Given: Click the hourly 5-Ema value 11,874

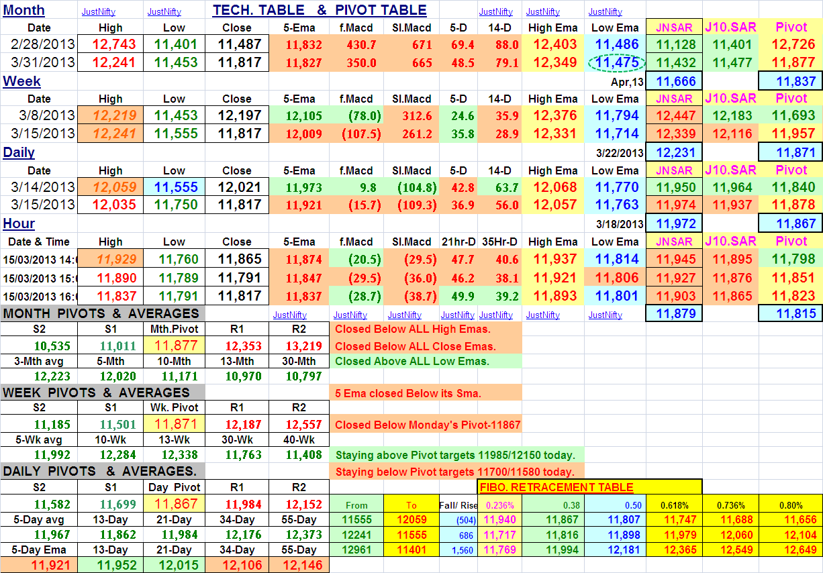Looking at the screenshot, I should tap(299, 259).
